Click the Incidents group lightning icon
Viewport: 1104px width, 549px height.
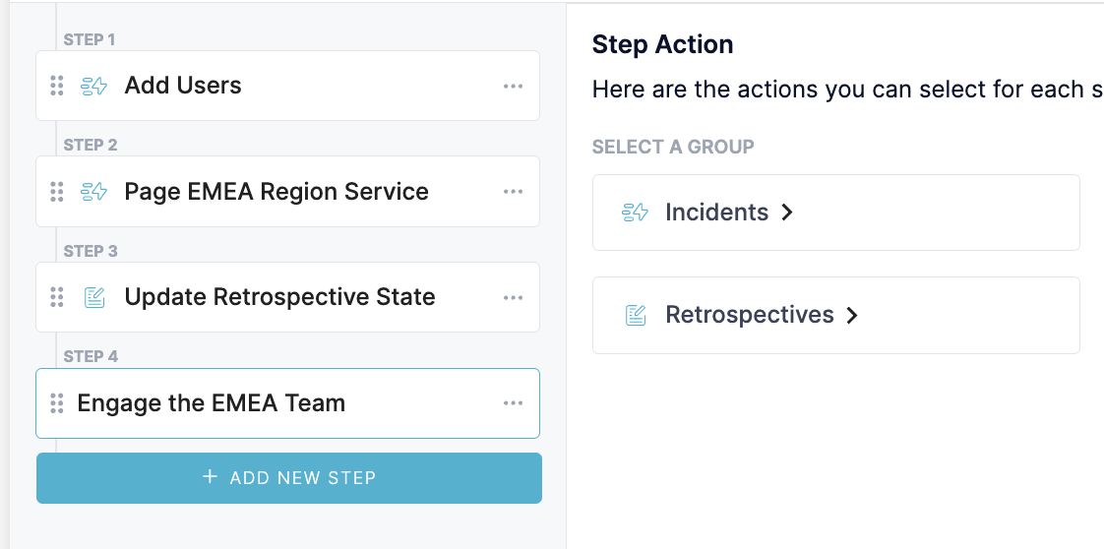click(x=635, y=212)
